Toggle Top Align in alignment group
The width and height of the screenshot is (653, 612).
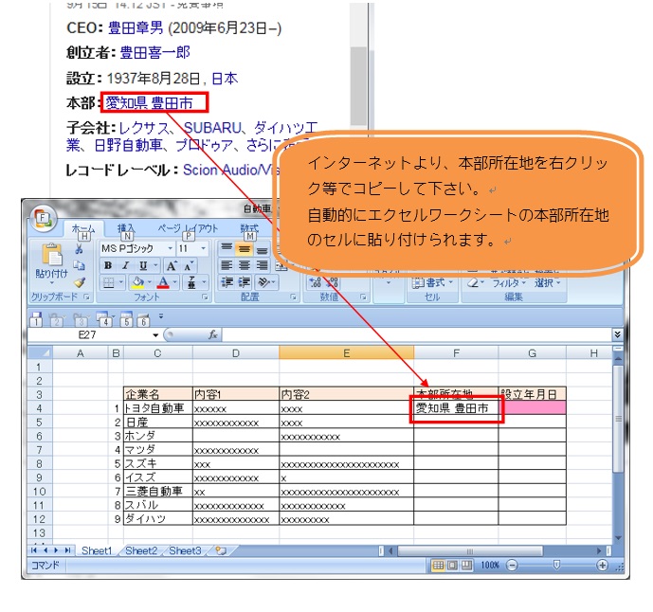(x=227, y=248)
